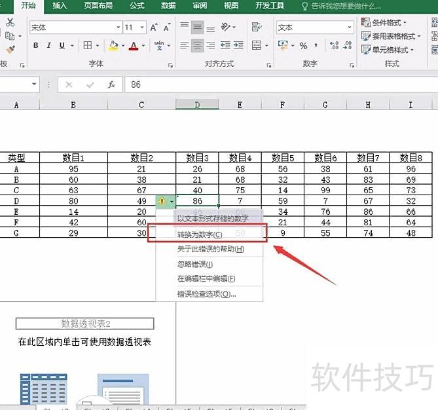438x410 pixels.
Task: Click the text orientation icon
Action: point(226,27)
